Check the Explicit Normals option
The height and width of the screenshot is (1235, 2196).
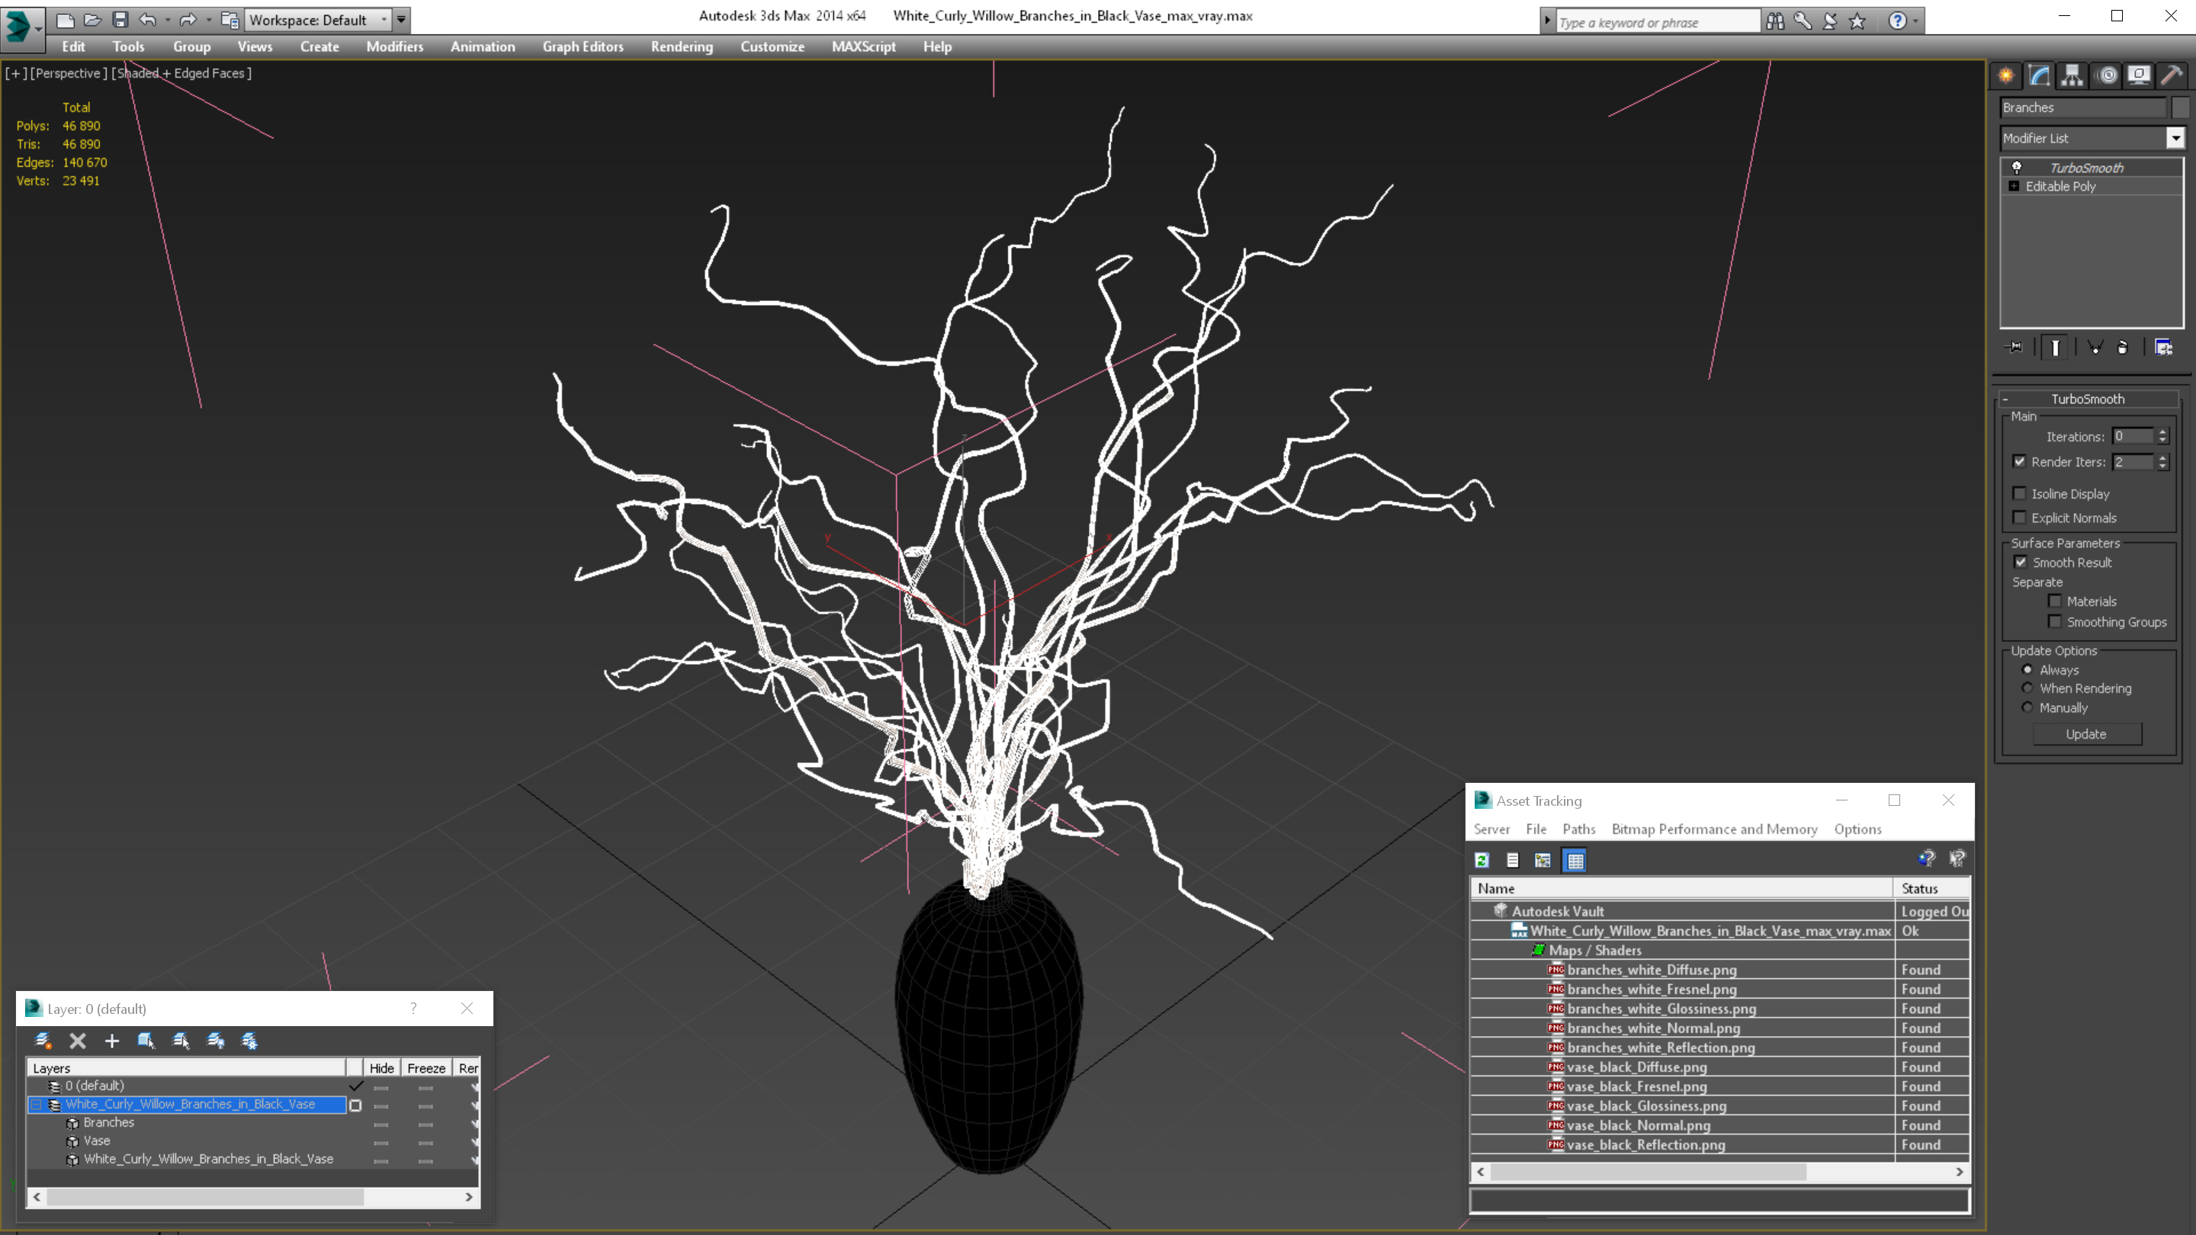coord(2020,518)
